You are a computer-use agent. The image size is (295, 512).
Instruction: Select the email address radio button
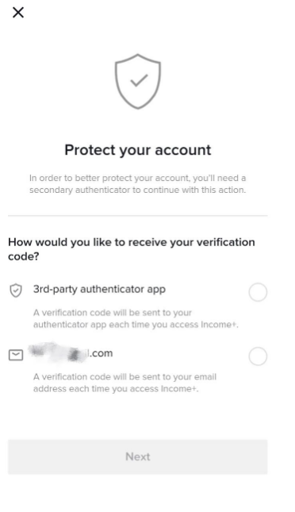(258, 356)
